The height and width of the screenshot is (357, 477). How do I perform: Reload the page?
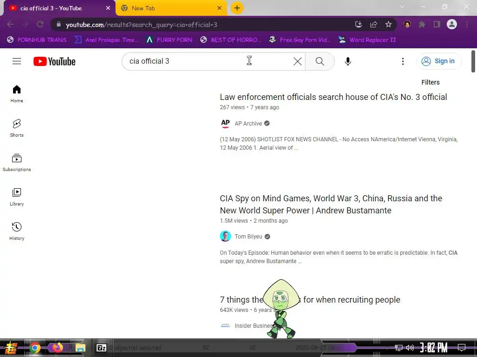[x=40, y=24]
